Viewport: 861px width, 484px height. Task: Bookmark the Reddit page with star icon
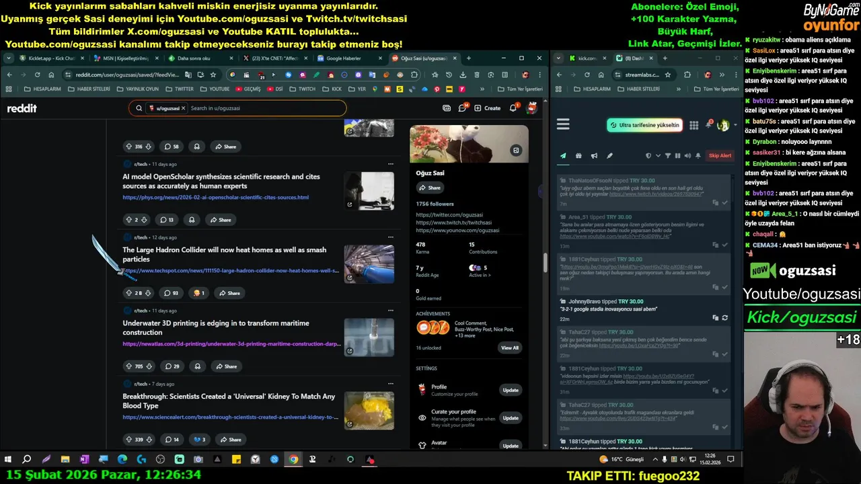213,75
